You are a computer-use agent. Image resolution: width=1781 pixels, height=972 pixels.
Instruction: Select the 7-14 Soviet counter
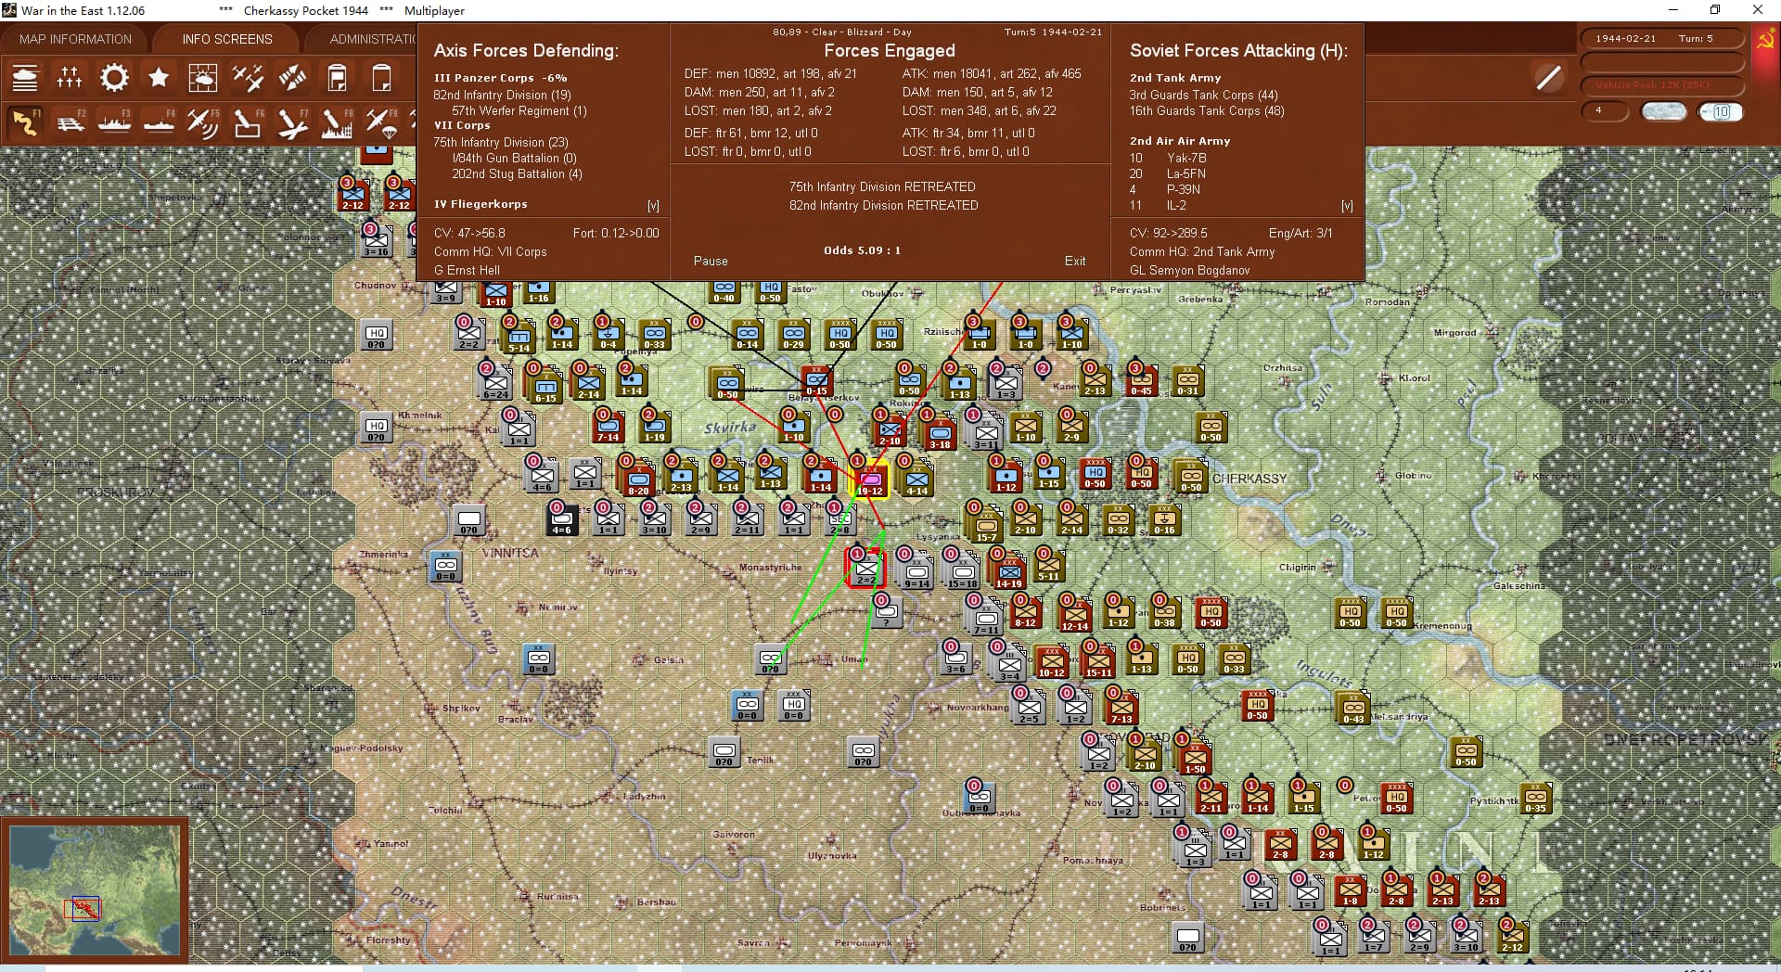pyautogui.click(x=608, y=425)
